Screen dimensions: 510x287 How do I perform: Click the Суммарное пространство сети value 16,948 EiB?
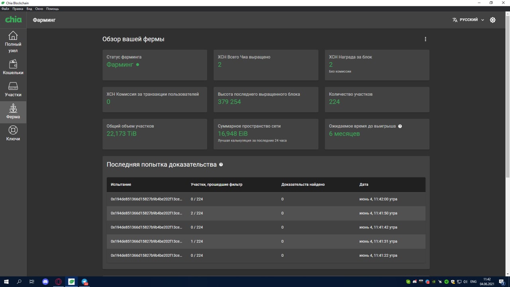pyautogui.click(x=233, y=134)
